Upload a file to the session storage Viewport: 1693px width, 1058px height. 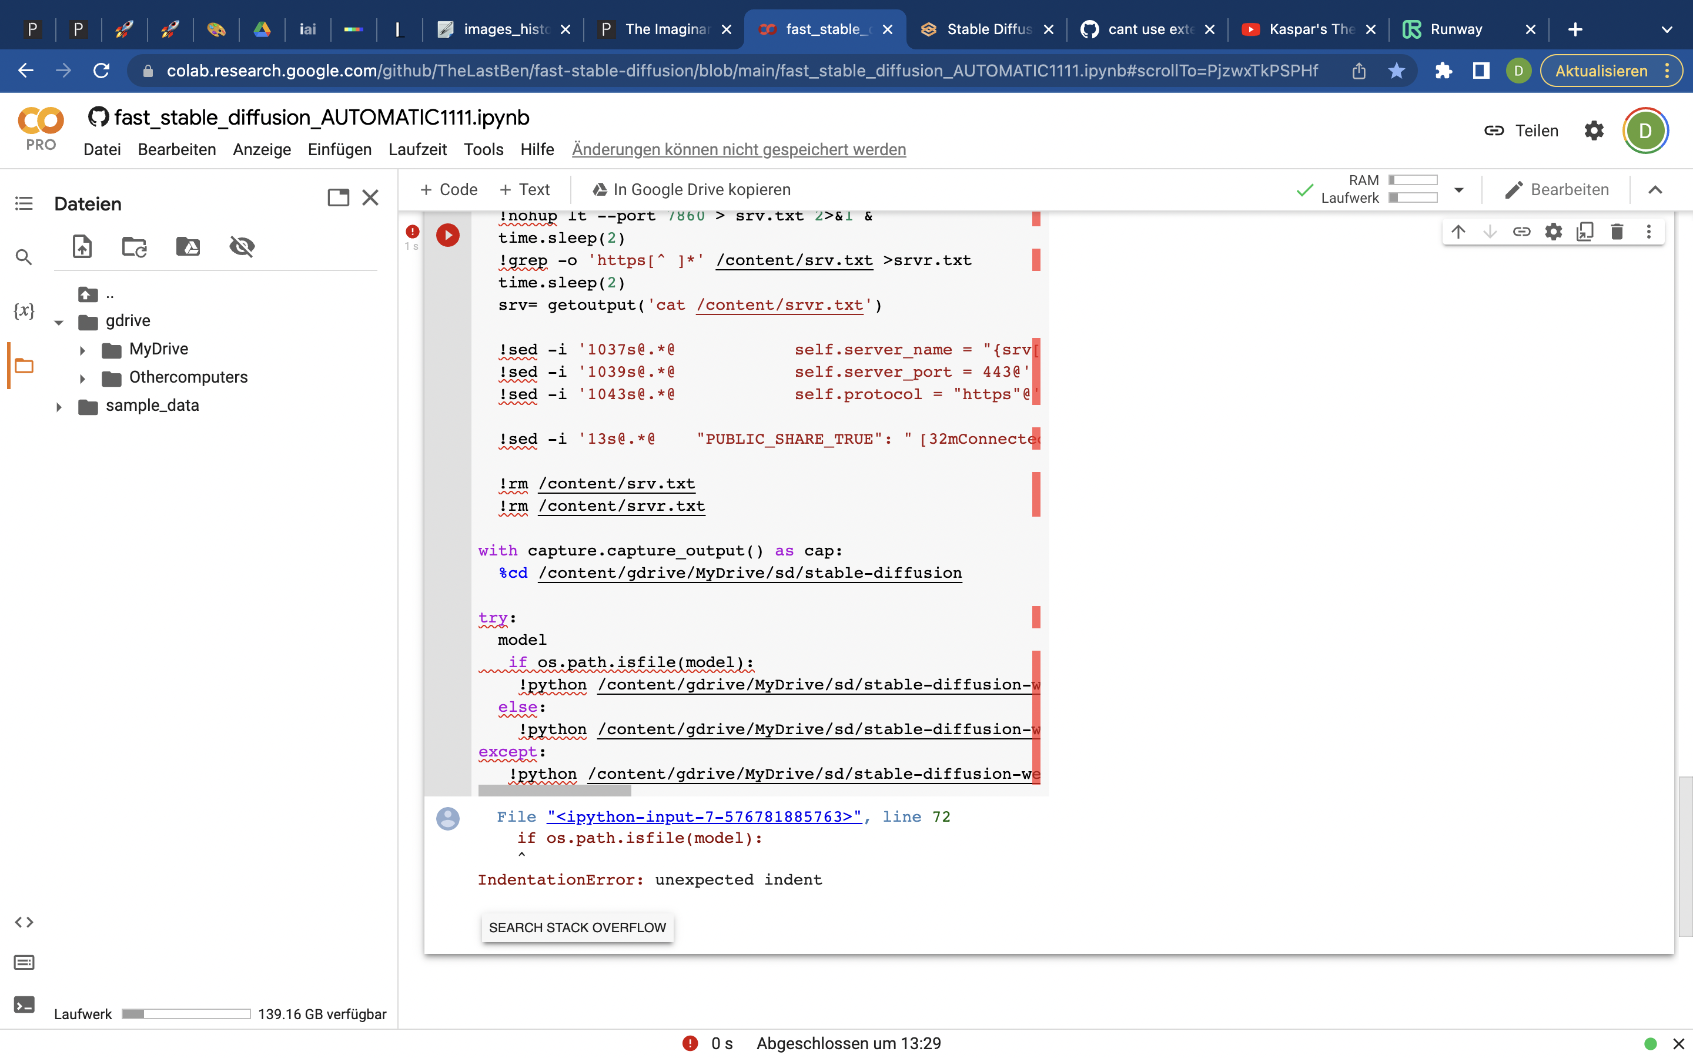[82, 246]
